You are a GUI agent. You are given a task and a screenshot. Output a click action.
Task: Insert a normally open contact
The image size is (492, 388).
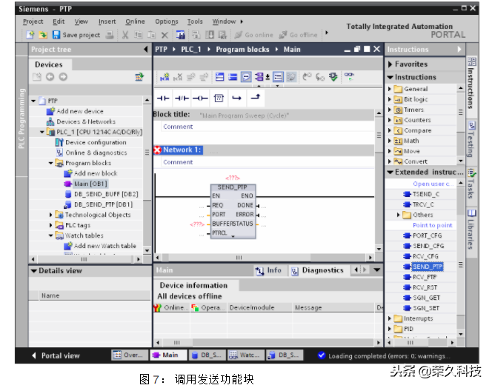(163, 98)
